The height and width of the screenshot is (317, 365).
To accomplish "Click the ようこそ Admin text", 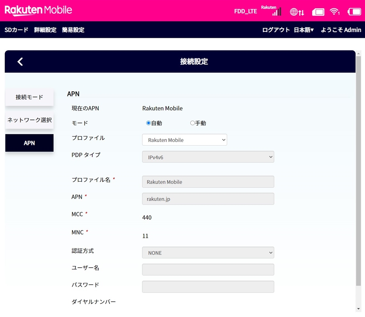I will pyautogui.click(x=341, y=30).
